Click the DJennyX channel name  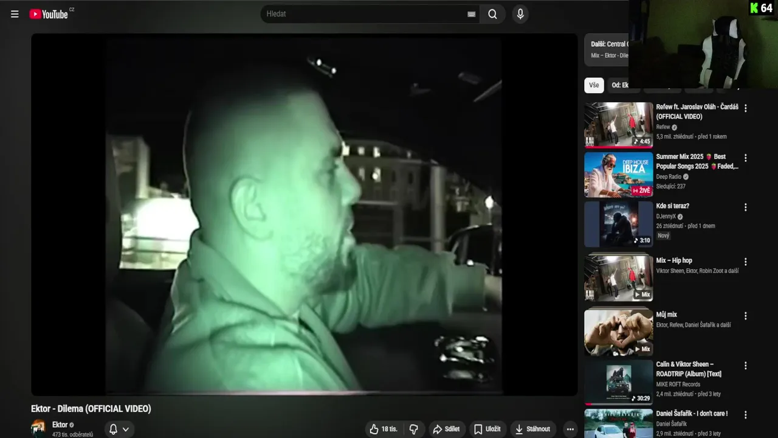(666, 216)
